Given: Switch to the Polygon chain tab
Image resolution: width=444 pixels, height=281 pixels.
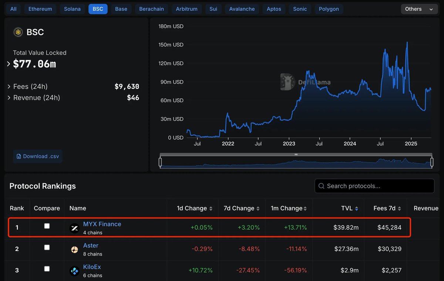Looking at the screenshot, I should tap(329, 9).
